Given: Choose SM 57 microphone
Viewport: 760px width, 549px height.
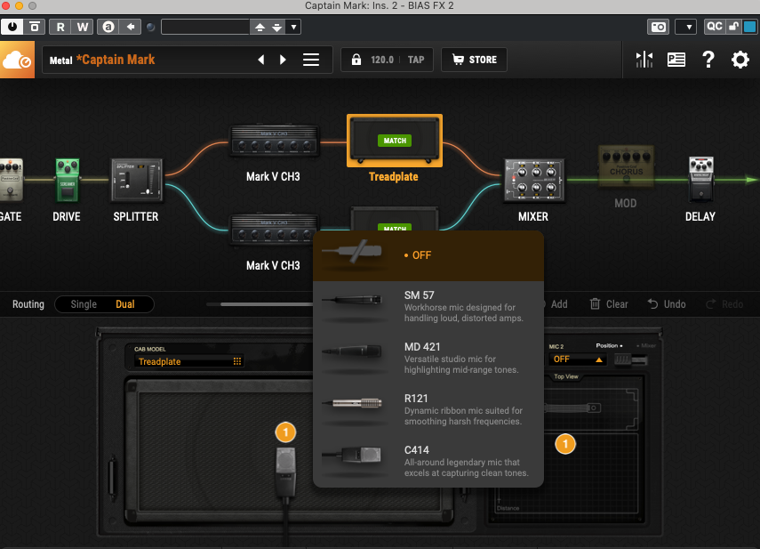Looking at the screenshot, I should 428,306.
